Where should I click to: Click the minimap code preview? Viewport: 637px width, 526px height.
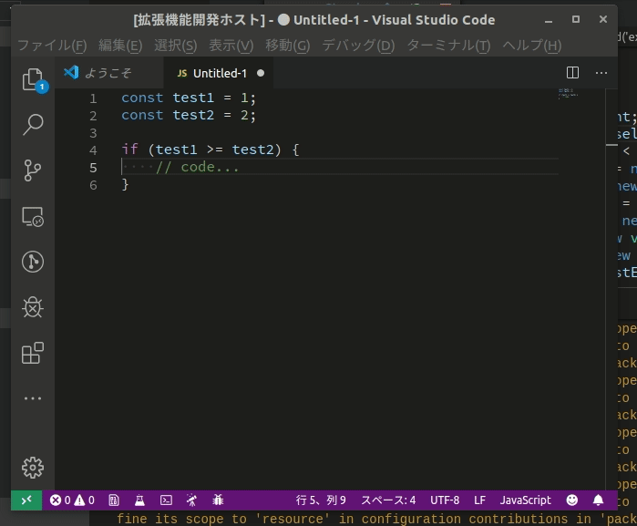(x=568, y=94)
